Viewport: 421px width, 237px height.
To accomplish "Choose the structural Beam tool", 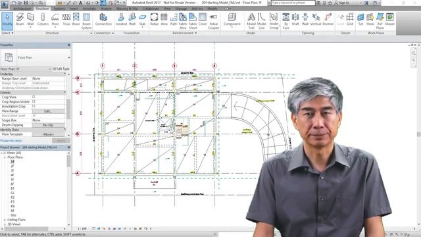I will point(20,19).
